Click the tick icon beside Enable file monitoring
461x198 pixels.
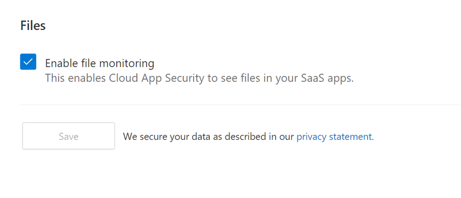click(28, 62)
